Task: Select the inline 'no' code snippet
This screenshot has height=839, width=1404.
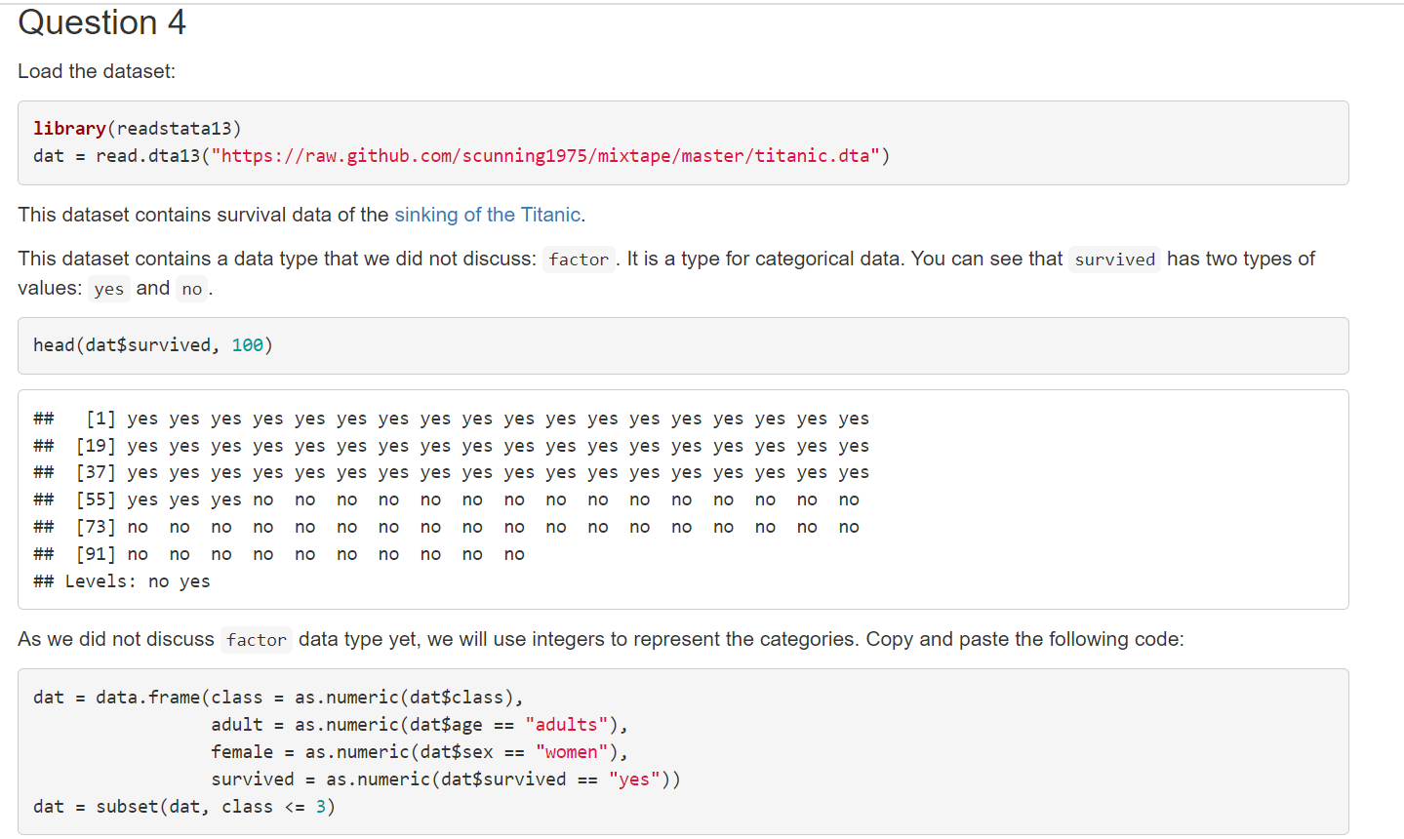Action: coord(191,288)
